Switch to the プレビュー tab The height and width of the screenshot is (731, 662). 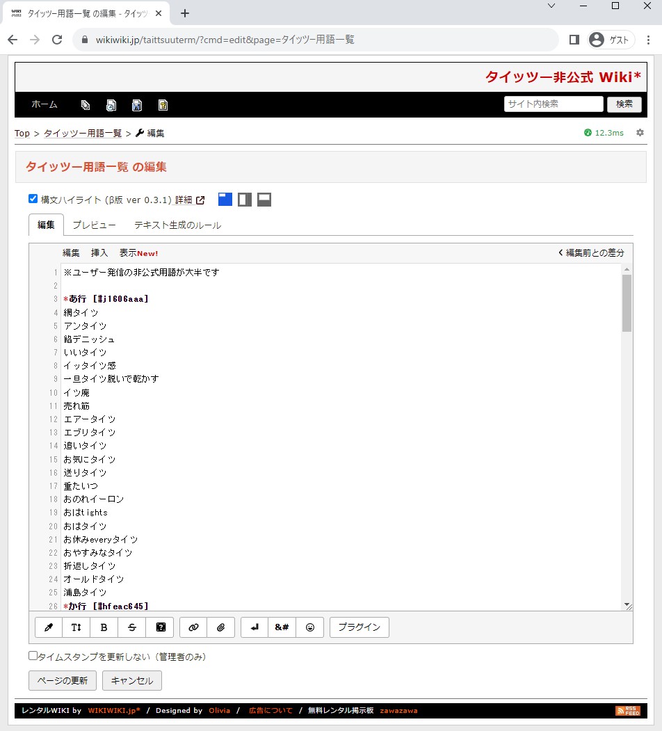pyautogui.click(x=95, y=225)
